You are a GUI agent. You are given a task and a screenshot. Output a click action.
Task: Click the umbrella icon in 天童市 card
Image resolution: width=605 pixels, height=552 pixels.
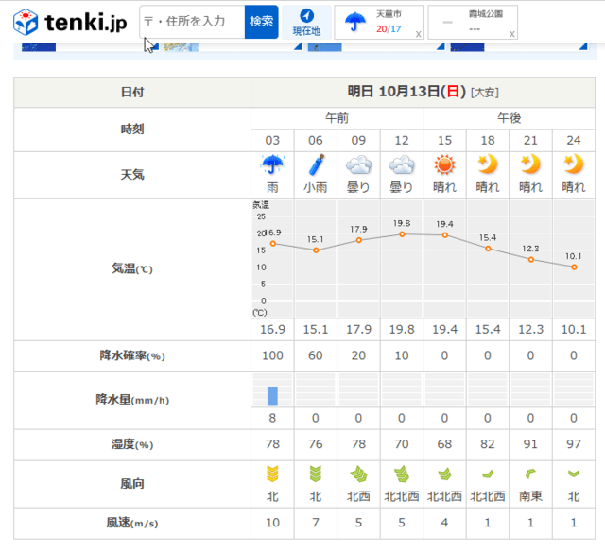[x=355, y=21]
